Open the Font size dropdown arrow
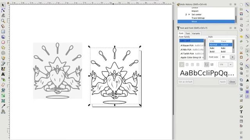Screen dimensions: 250x140 click(x=232, y=57)
